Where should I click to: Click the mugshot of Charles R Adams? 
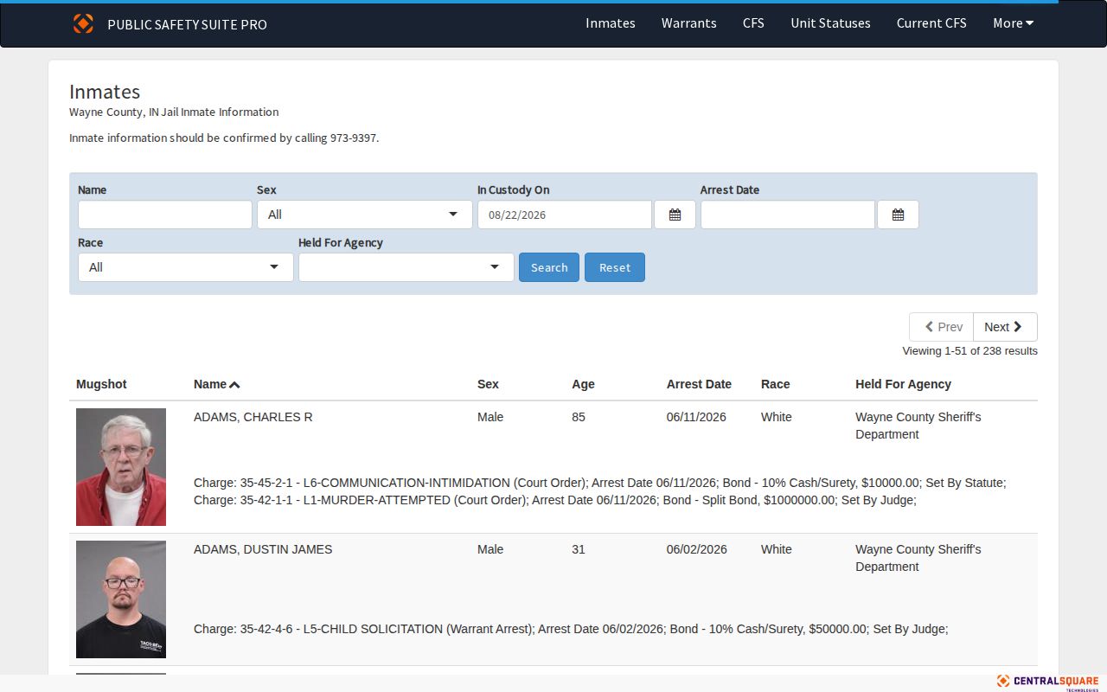pyautogui.click(x=121, y=467)
